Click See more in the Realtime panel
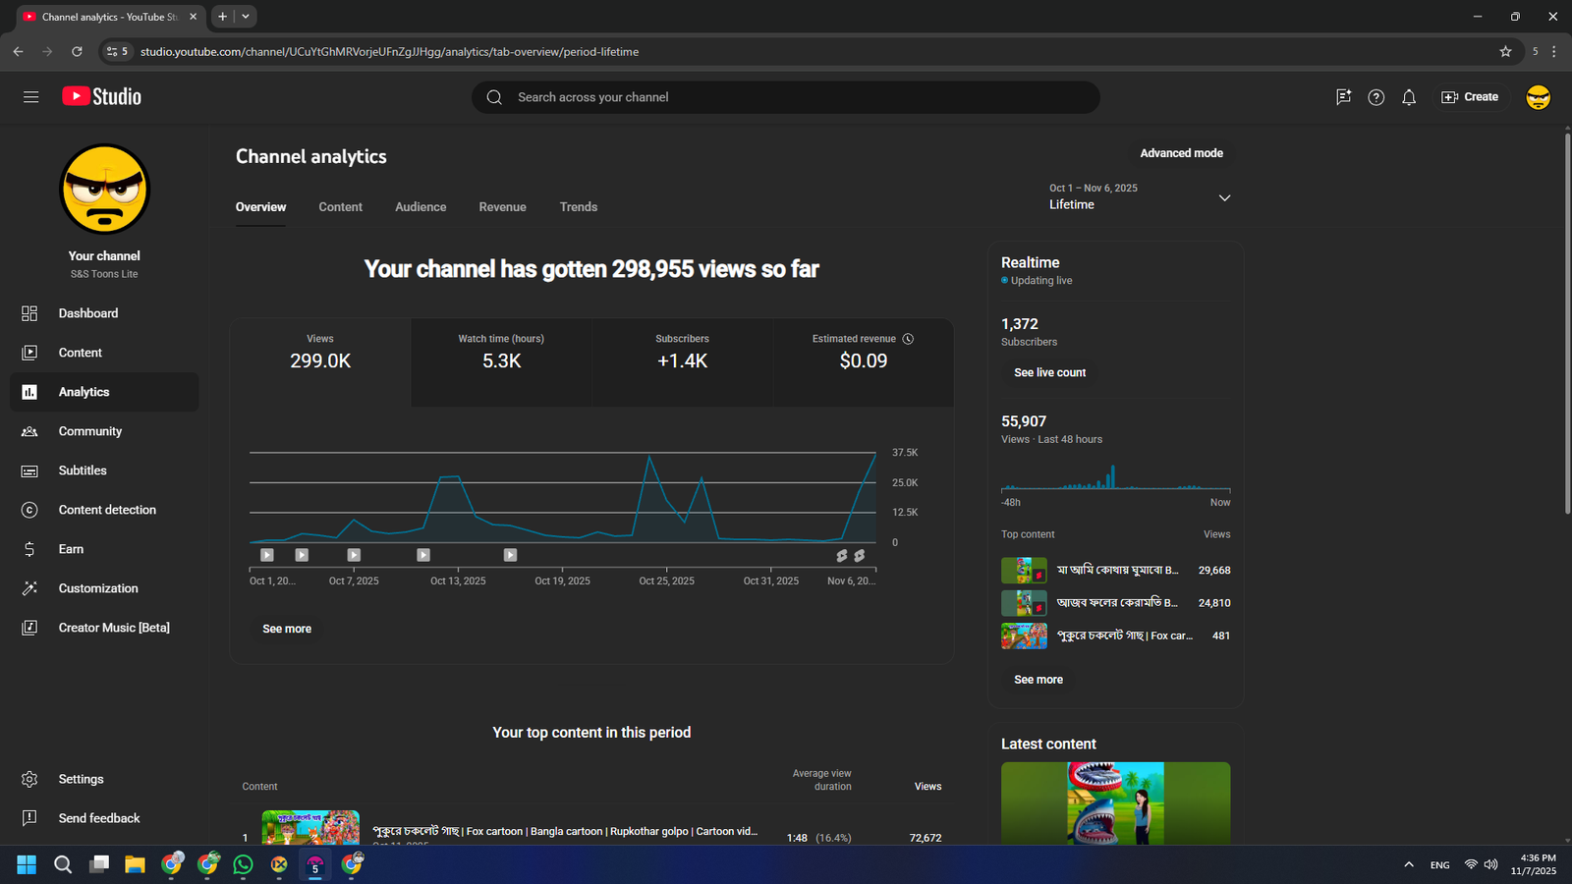The image size is (1572, 884). click(1039, 680)
